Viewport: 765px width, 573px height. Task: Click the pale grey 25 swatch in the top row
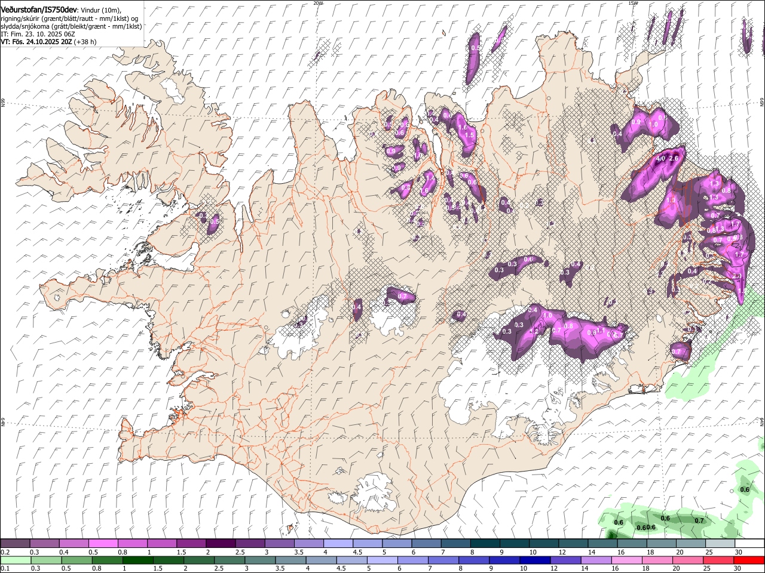pyautogui.click(x=719, y=544)
